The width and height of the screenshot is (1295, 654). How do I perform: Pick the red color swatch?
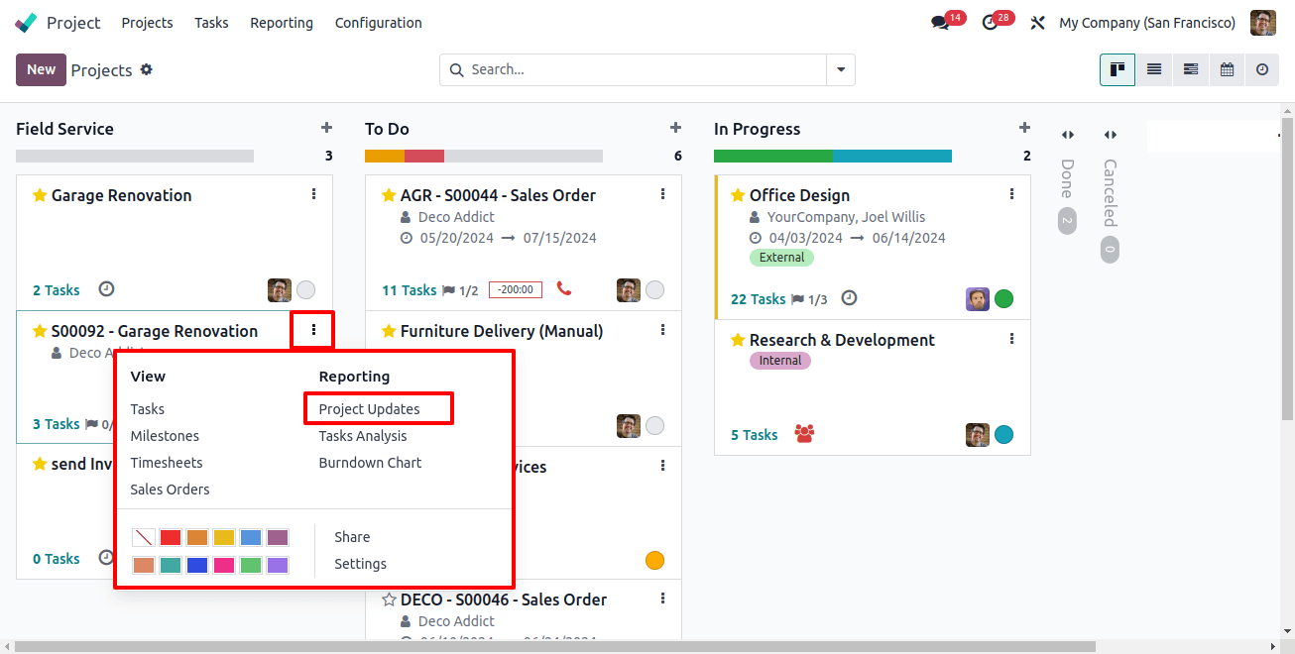(x=171, y=537)
